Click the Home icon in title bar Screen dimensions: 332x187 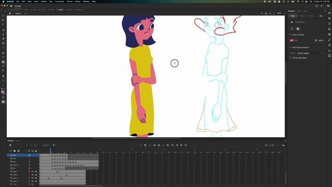pos(11,6)
